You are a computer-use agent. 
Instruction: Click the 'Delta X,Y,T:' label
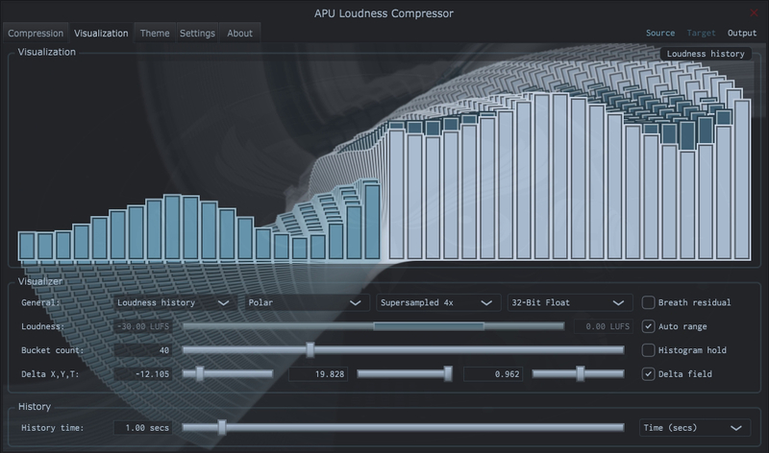[x=50, y=374]
